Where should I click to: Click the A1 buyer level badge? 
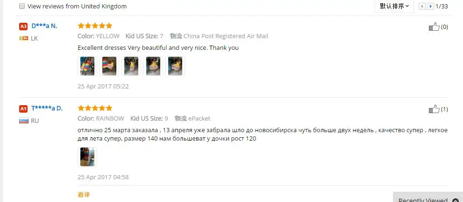[23, 109]
